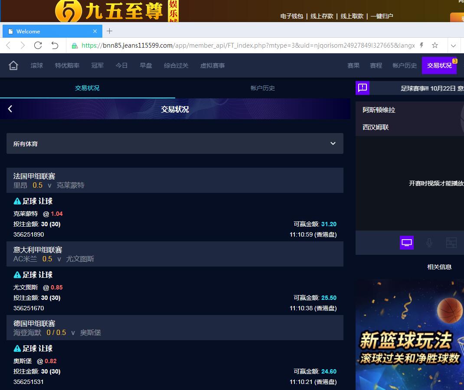Open 滚球 in the navigation menu

point(37,65)
